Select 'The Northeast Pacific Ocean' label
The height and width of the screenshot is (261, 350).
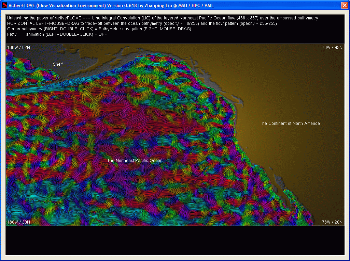click(x=135, y=161)
